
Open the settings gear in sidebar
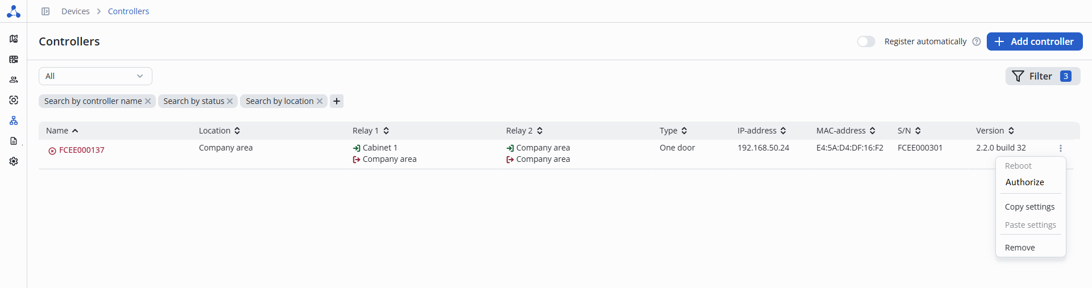(x=14, y=161)
